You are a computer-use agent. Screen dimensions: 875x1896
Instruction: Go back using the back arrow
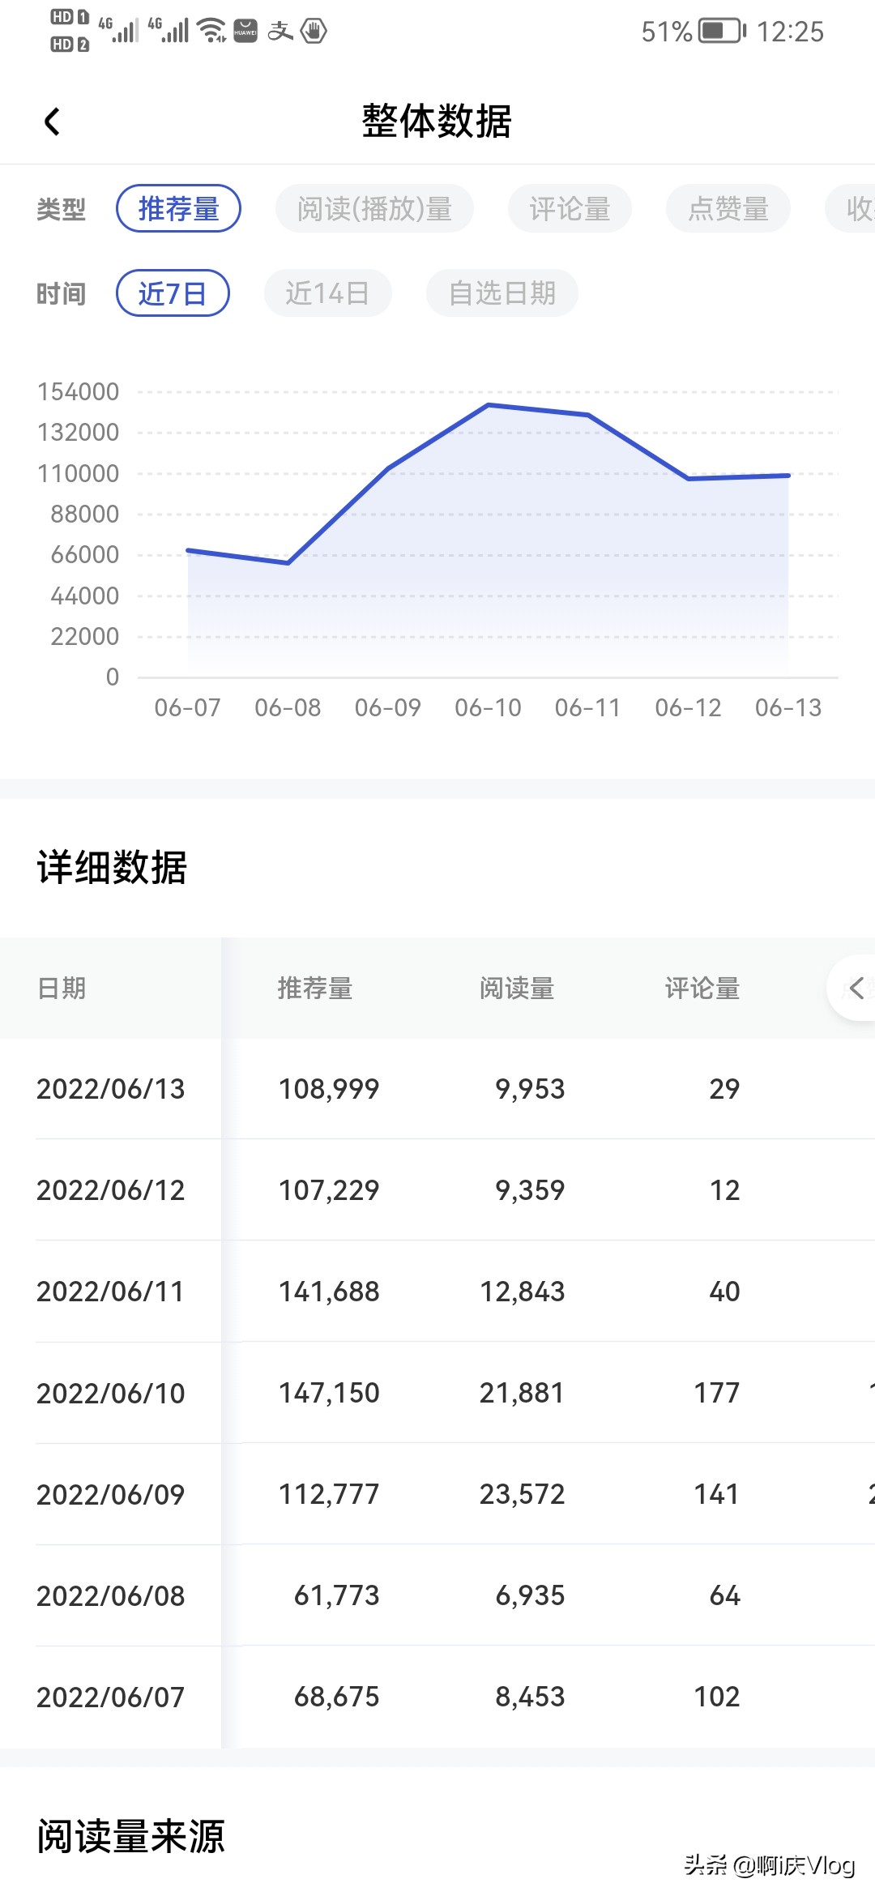(52, 122)
